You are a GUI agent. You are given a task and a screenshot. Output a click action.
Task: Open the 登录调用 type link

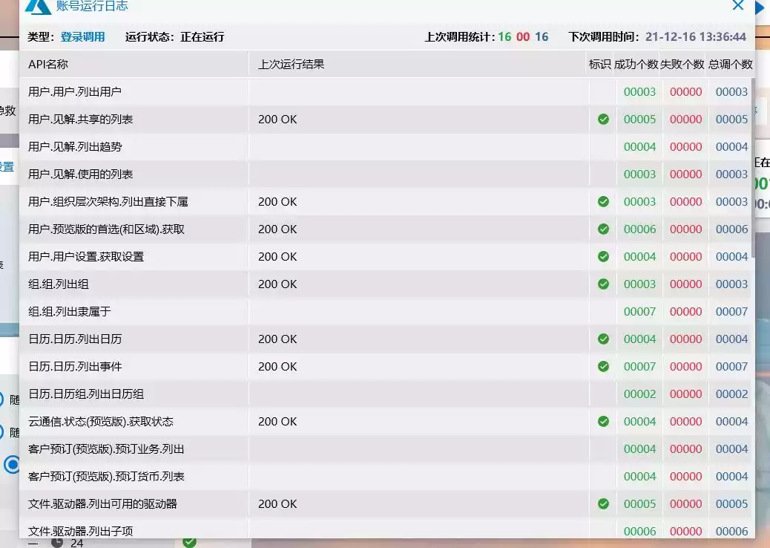[82, 37]
